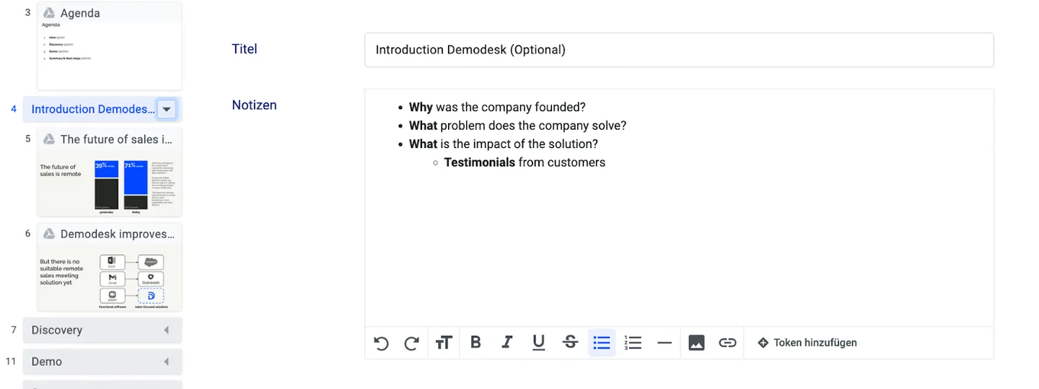Toggle bold formatting
The width and height of the screenshot is (1039, 389).
(475, 343)
